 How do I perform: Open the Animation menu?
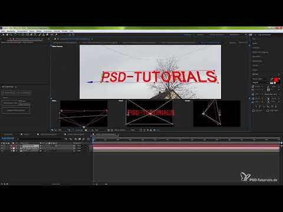(x=48, y=31)
